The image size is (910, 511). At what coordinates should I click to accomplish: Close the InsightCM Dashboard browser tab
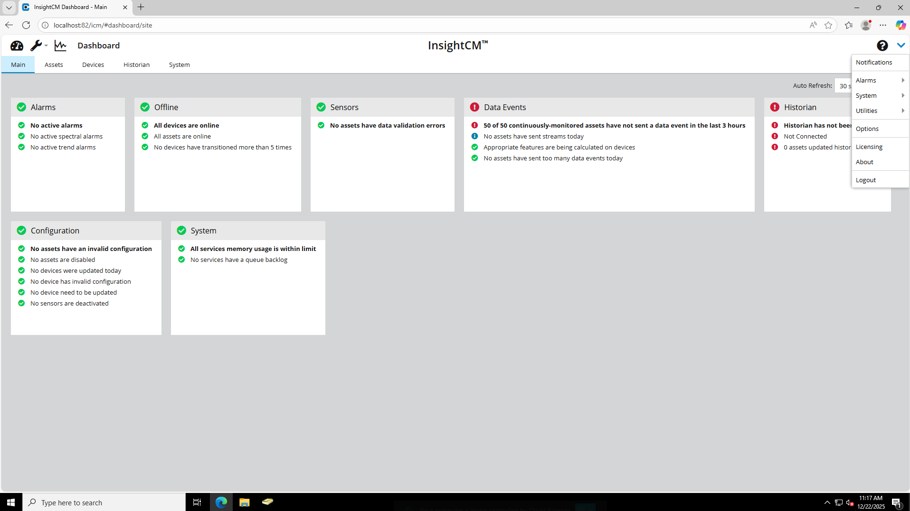coord(125,7)
